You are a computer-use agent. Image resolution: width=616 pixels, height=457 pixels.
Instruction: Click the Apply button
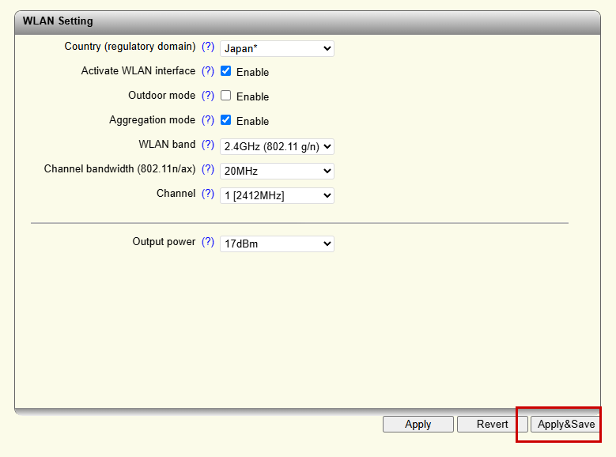click(418, 425)
